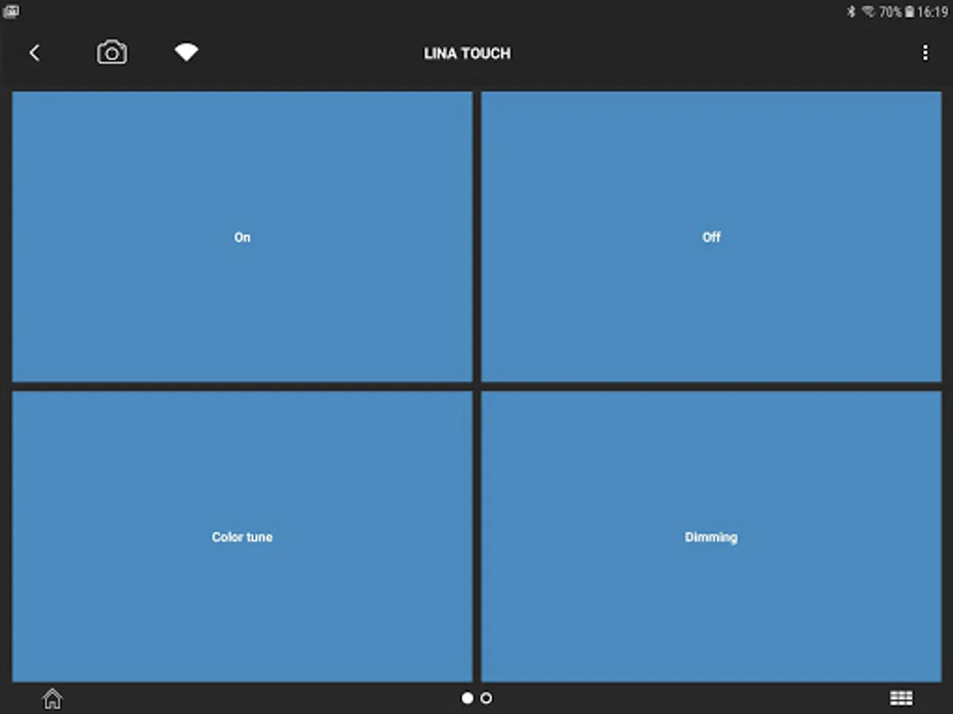The width and height of the screenshot is (953, 714).
Task: Tap the home icon at bottom
Action: click(x=52, y=698)
